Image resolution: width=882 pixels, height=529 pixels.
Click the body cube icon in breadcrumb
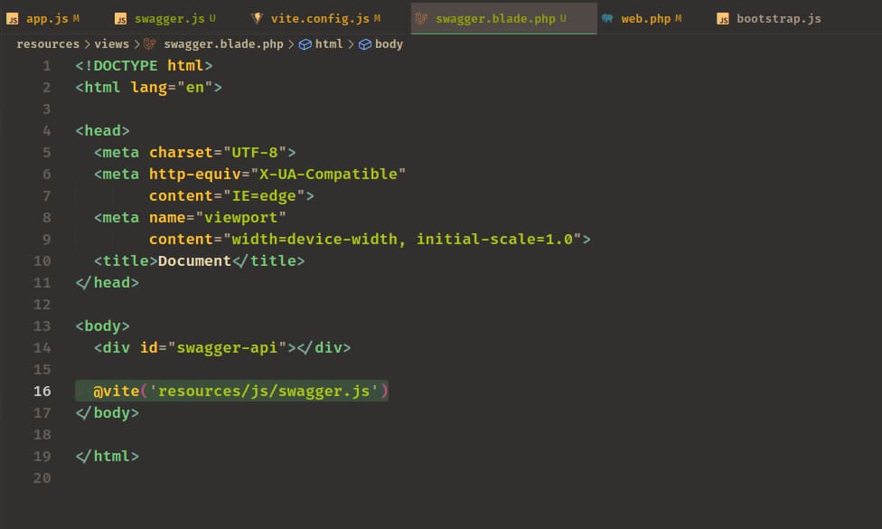365,44
